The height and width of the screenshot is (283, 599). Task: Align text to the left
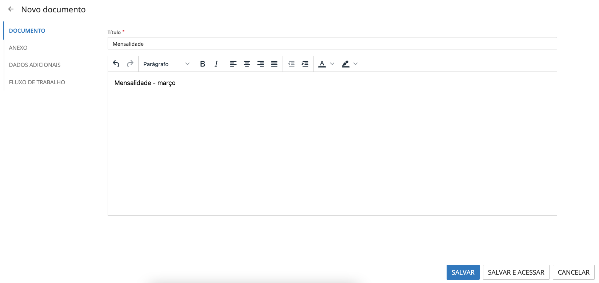click(233, 64)
